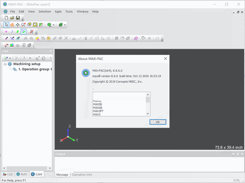The width and height of the screenshot is (245, 183).
Task: Select MAXAB in the module list
Action: point(98,108)
